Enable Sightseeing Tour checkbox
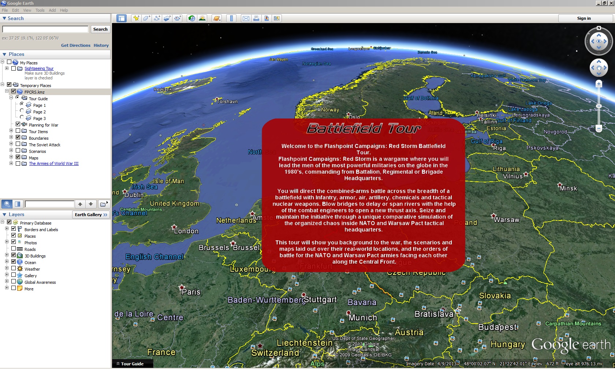The height and width of the screenshot is (369, 615). [14, 68]
